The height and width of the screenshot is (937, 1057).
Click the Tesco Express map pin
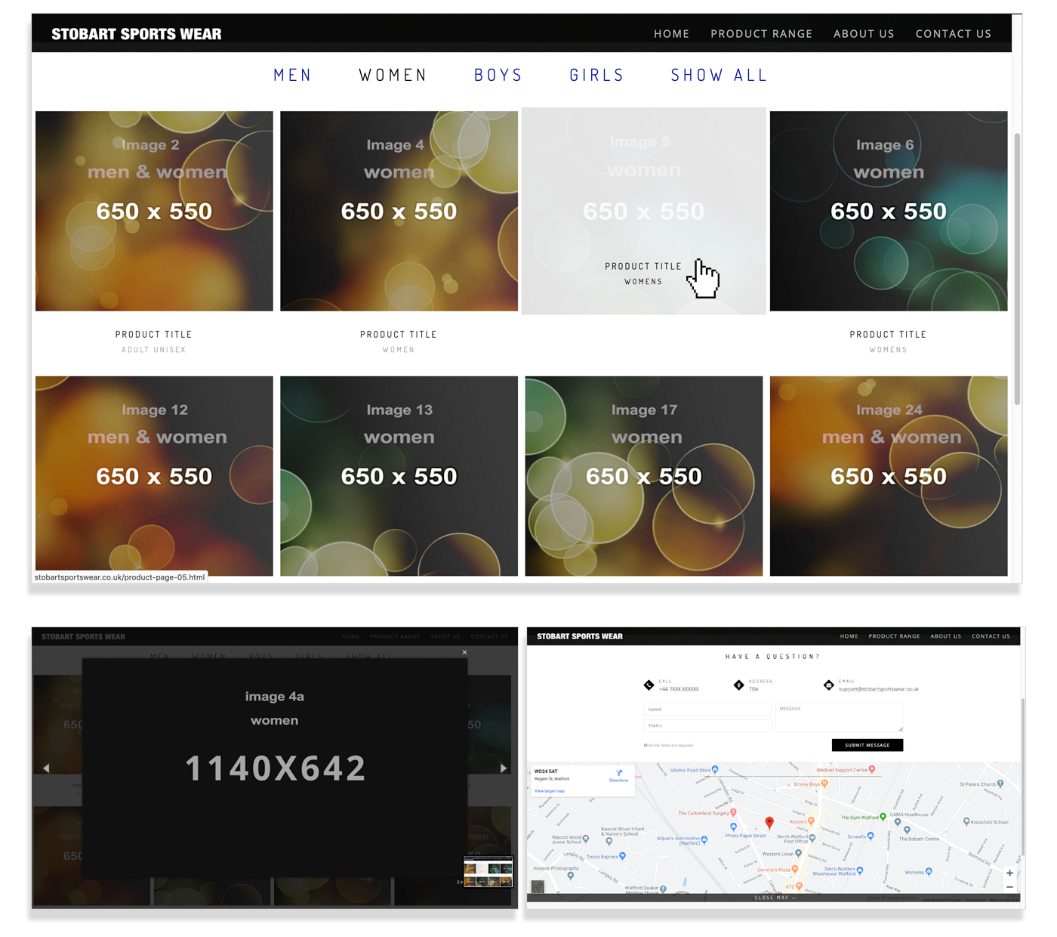coord(622,856)
